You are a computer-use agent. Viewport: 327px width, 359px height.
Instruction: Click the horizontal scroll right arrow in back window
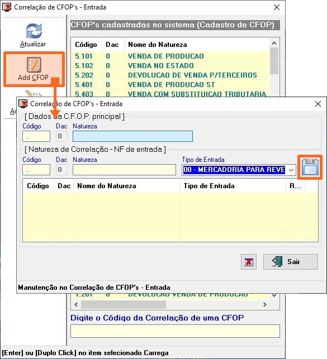pos(265,304)
